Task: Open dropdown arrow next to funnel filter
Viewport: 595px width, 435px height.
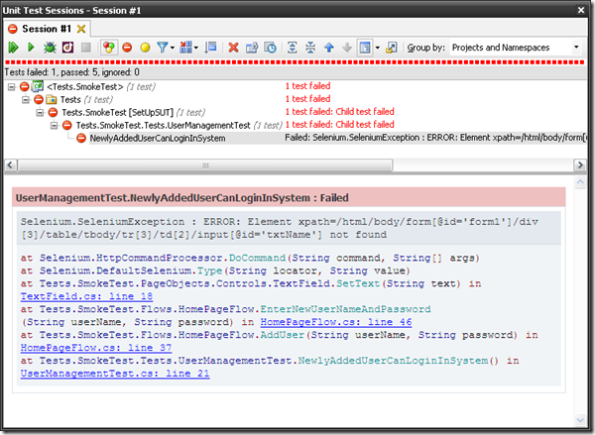Action: 173,48
